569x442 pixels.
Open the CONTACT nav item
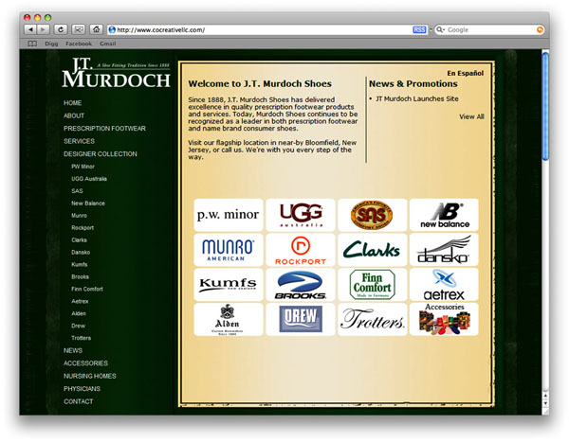click(x=79, y=401)
